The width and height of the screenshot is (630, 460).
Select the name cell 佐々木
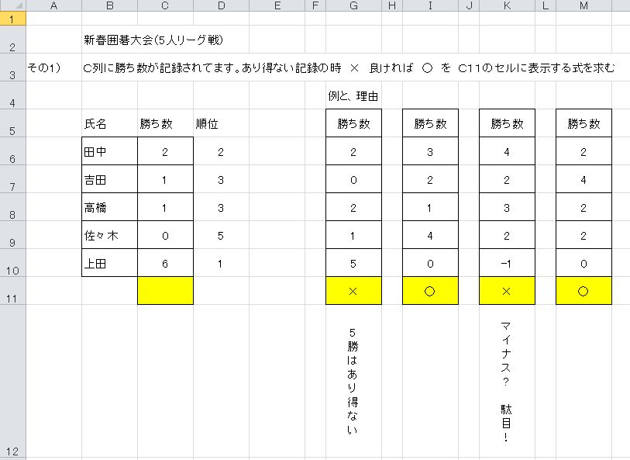click(x=110, y=235)
